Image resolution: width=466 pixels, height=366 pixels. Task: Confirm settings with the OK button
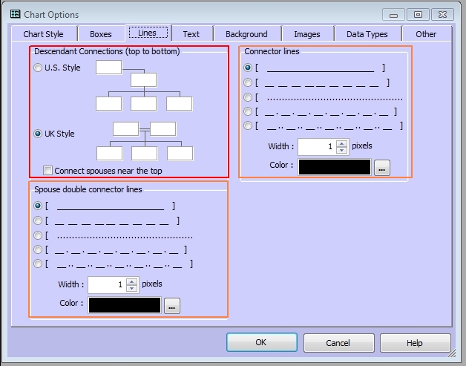[x=261, y=342]
